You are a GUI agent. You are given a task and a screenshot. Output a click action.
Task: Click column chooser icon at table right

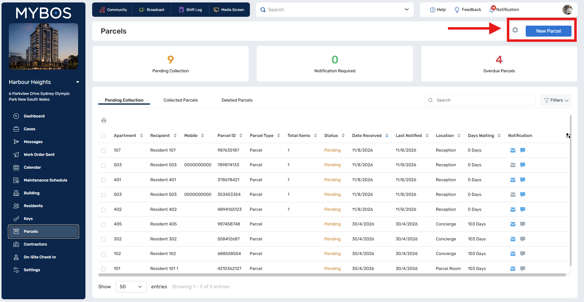pyautogui.click(x=568, y=135)
